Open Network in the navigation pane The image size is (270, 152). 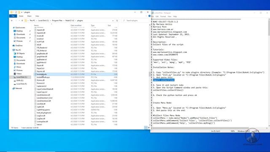tap(17, 88)
